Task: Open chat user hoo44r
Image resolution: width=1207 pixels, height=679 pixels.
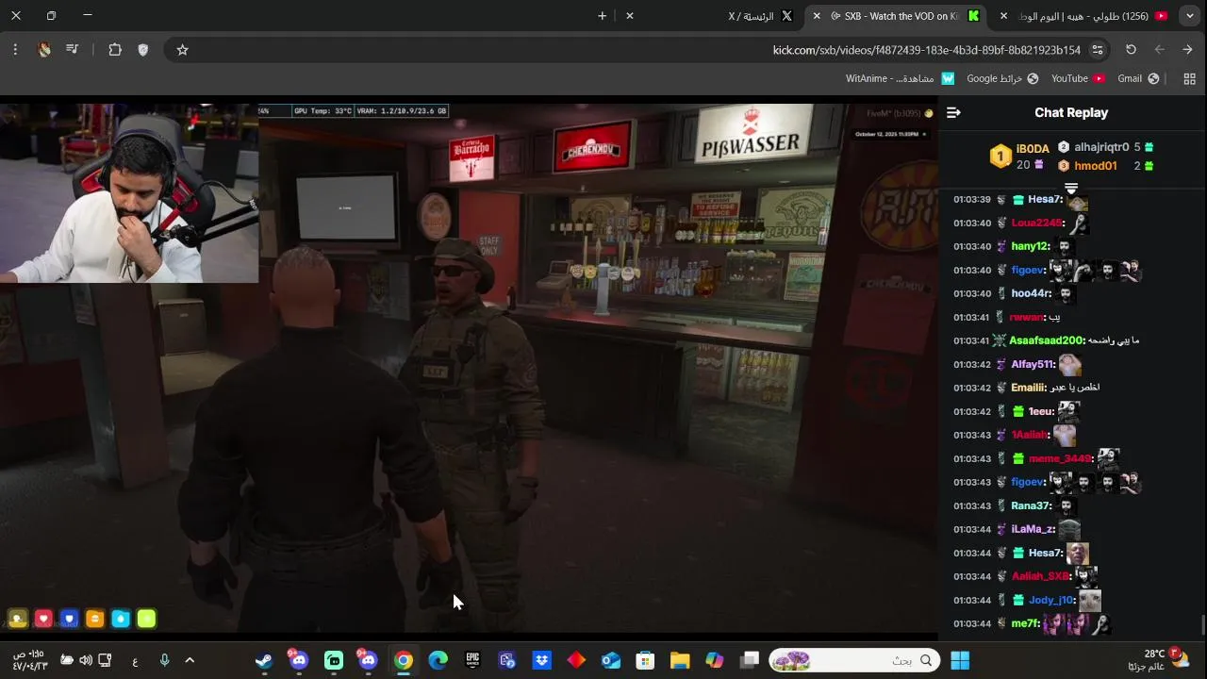Action: coord(1031,294)
